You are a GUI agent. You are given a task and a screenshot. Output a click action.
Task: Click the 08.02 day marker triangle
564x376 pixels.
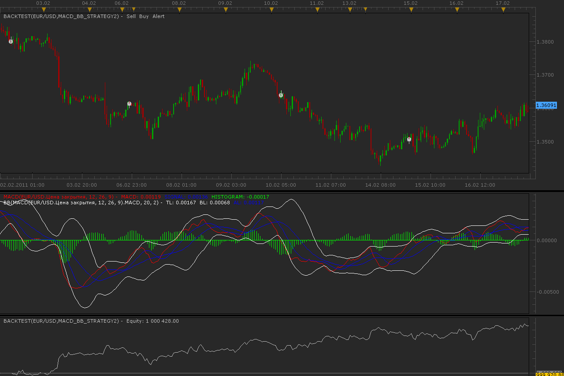tap(179, 9)
